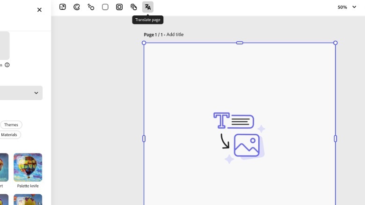Click the Translate page icon
The height and width of the screenshot is (205, 365).
pos(148,7)
